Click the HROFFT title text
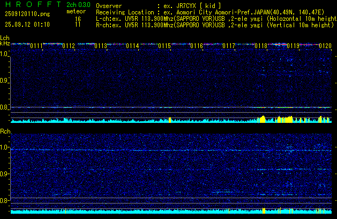This screenshot has height=219, width=337. click(33, 4)
